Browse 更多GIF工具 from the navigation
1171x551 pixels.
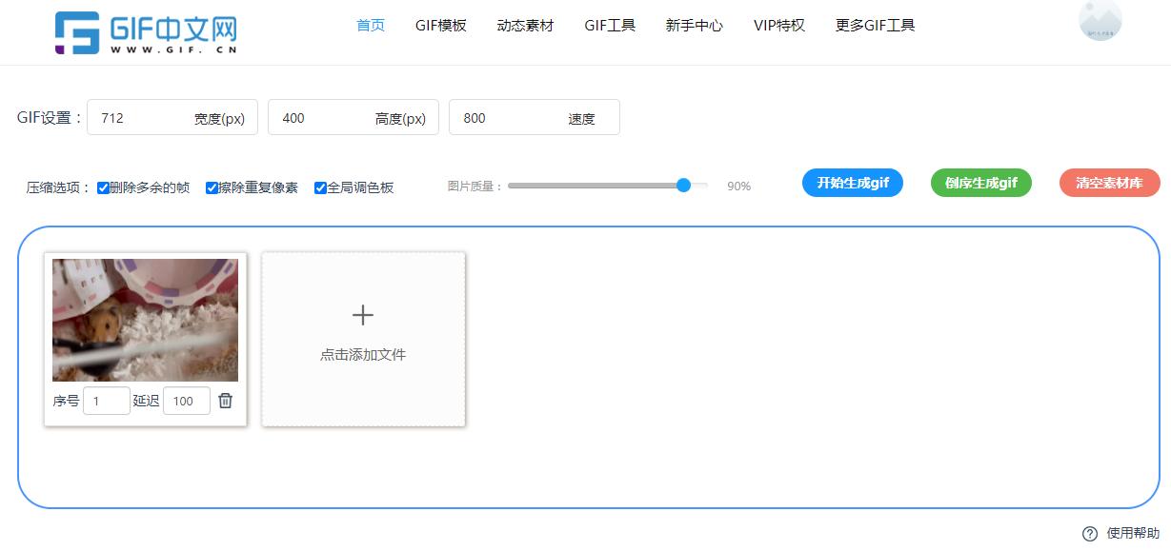point(874,26)
